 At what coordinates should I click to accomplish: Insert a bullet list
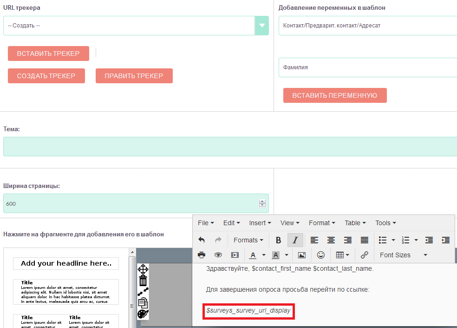click(383, 240)
